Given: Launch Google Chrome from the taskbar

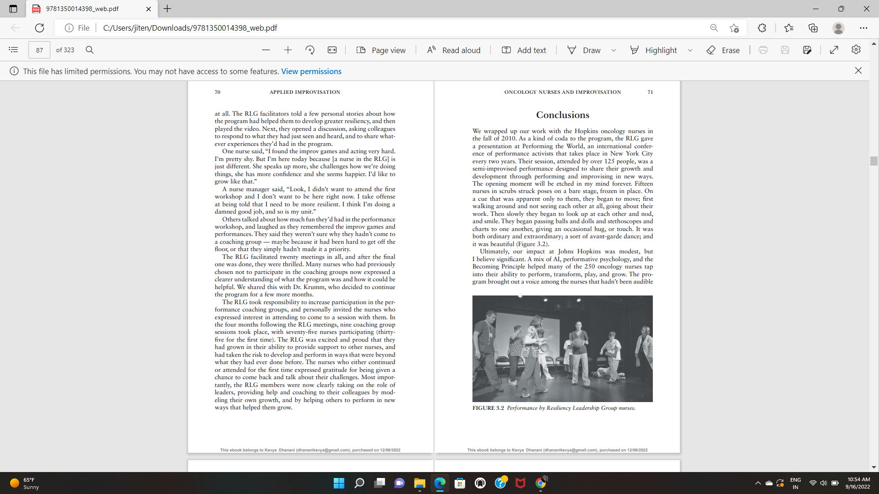Looking at the screenshot, I should click(541, 483).
